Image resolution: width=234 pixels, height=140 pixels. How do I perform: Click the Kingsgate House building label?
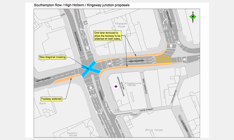pos(121,25)
